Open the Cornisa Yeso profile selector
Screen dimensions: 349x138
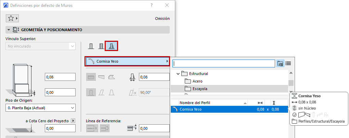tap(127, 61)
